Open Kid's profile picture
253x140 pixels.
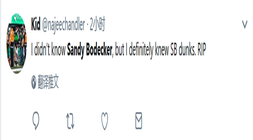(x=17, y=44)
